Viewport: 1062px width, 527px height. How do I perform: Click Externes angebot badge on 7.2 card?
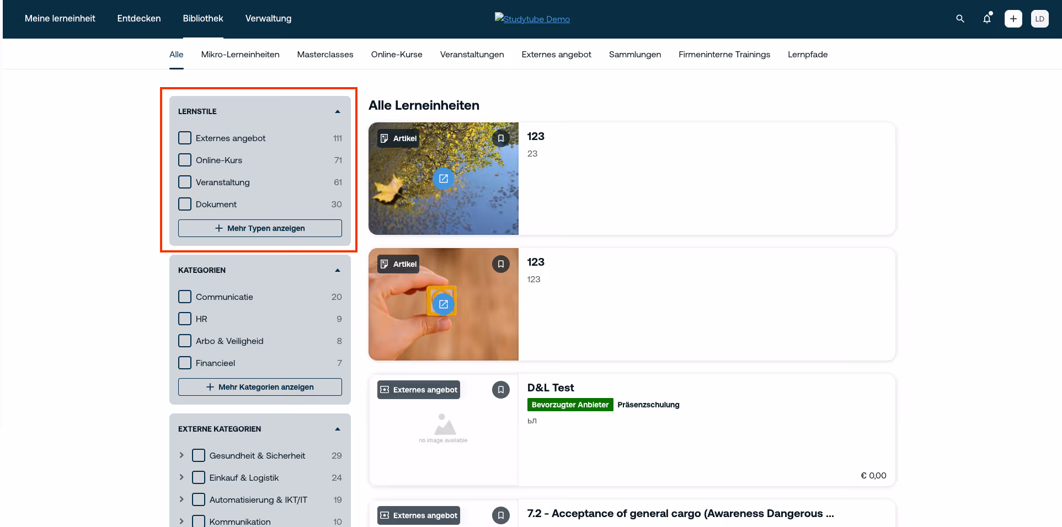click(419, 515)
